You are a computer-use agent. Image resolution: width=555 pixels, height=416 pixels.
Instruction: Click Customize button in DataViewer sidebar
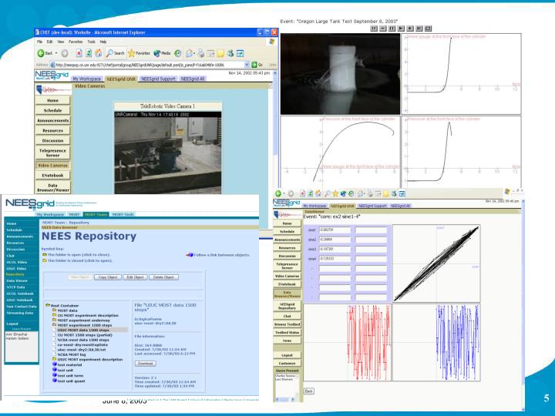point(287,364)
